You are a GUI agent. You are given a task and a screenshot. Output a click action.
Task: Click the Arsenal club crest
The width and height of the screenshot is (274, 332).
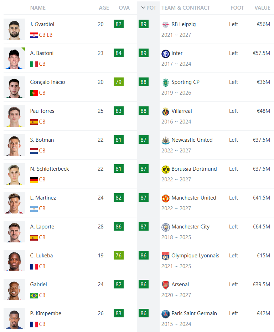(x=165, y=285)
